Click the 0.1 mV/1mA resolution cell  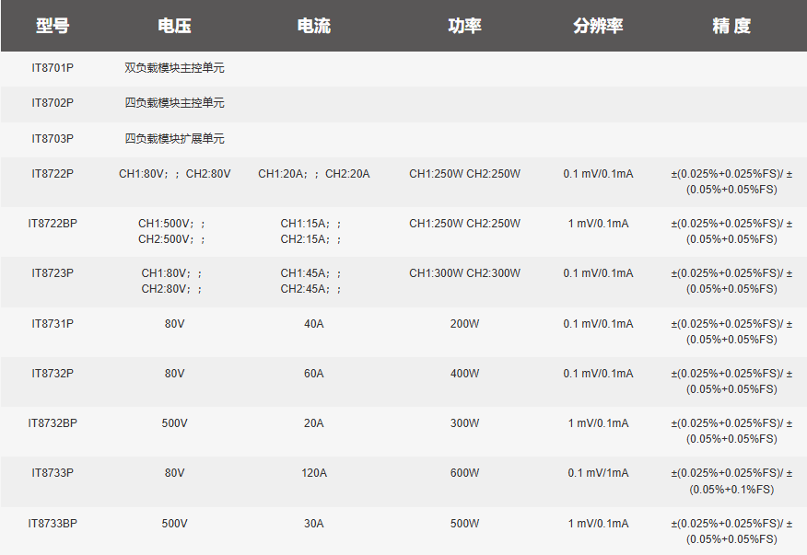coord(598,473)
